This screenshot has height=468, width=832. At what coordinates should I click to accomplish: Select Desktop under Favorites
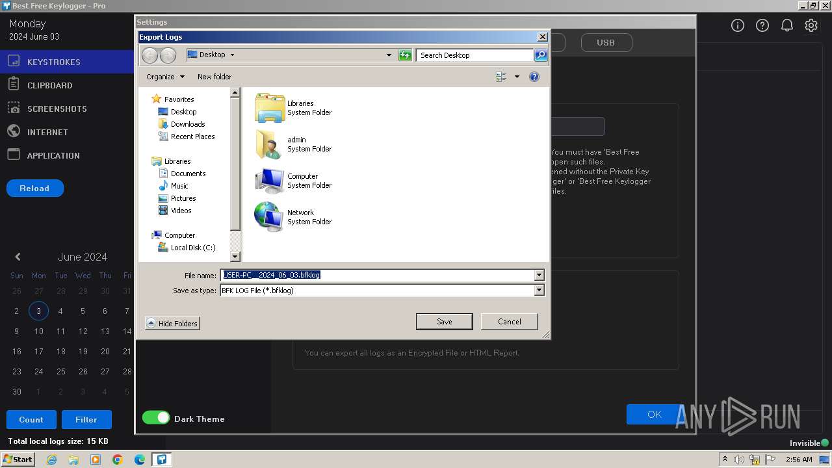click(183, 112)
